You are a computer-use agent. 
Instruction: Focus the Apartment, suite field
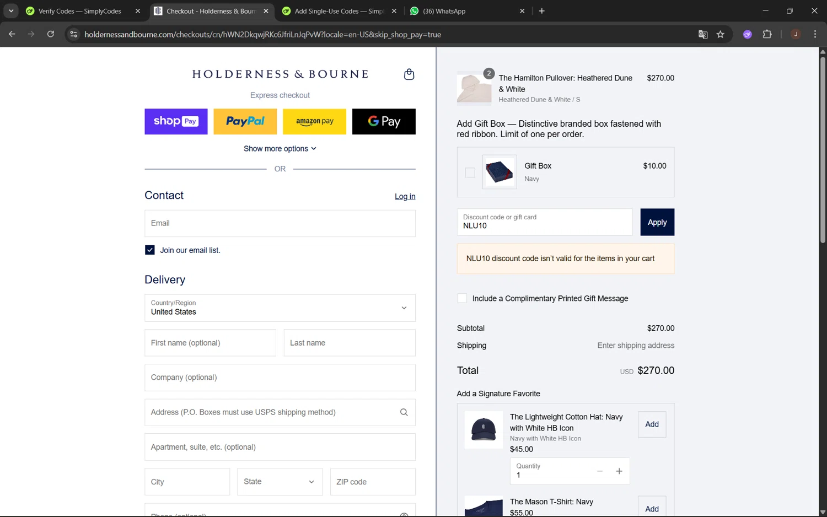[x=280, y=447]
